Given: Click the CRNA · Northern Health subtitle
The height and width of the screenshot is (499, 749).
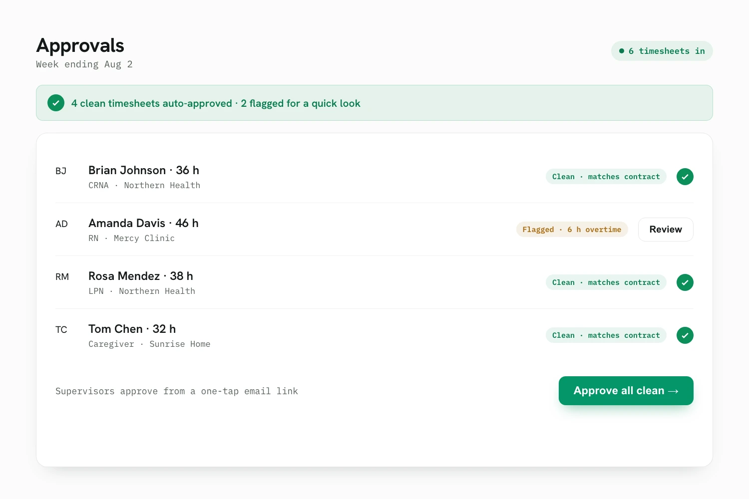Looking at the screenshot, I should point(144,185).
